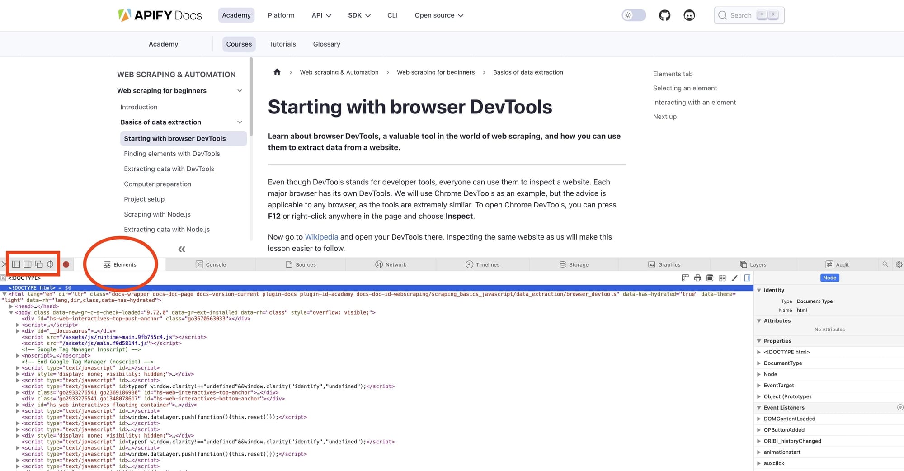Open Web Inspector settings gear
This screenshot has width=904, height=471.
point(899,264)
